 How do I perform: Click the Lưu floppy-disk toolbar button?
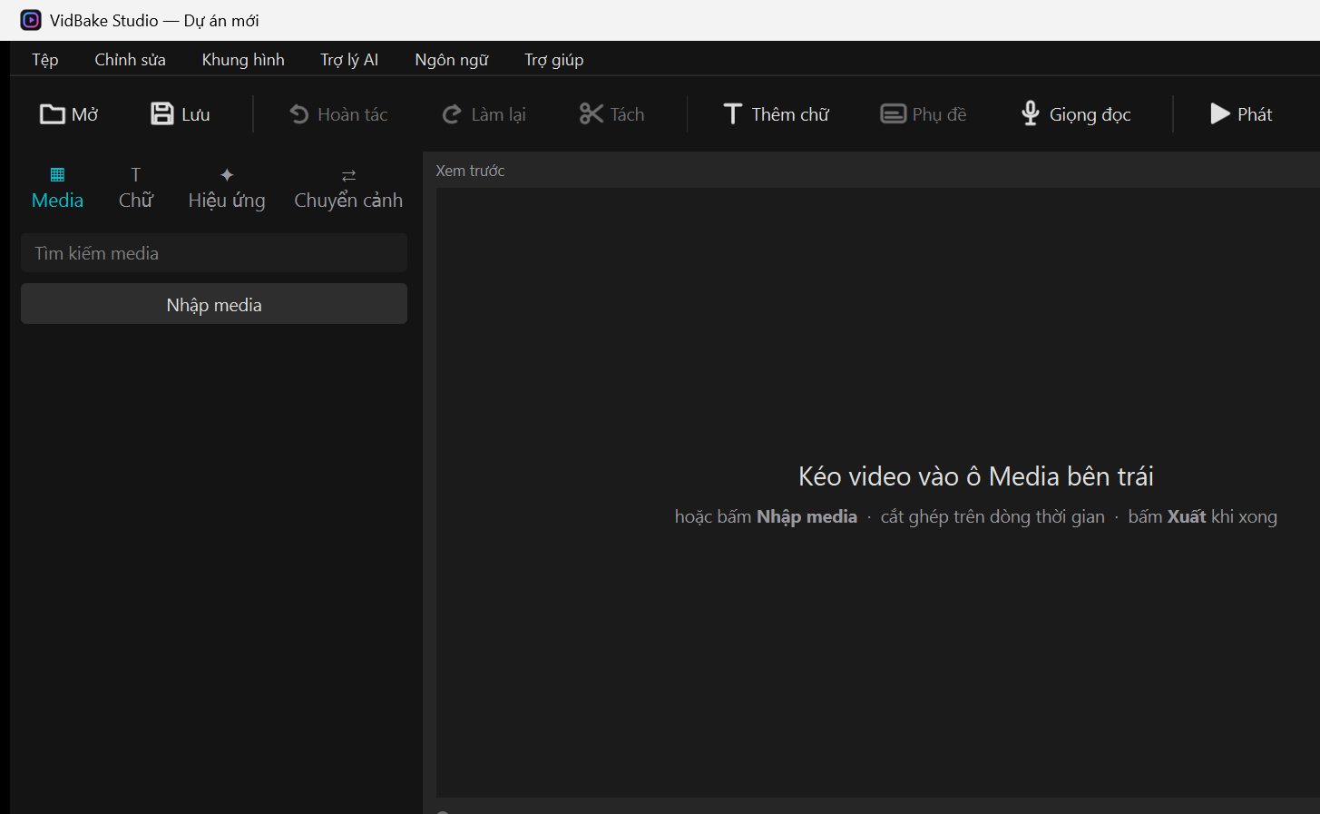pos(181,114)
